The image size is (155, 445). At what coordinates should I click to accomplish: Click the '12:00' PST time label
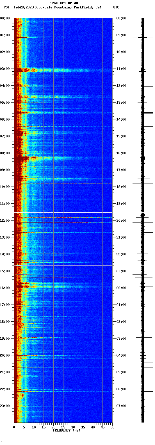(x=5, y=221)
